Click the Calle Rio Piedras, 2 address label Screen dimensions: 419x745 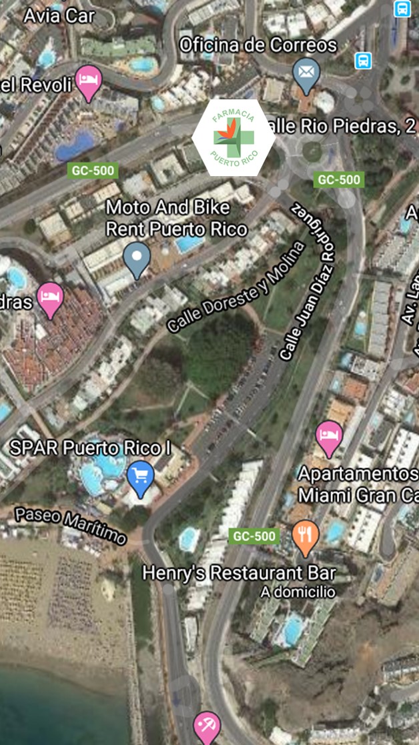[338, 126]
